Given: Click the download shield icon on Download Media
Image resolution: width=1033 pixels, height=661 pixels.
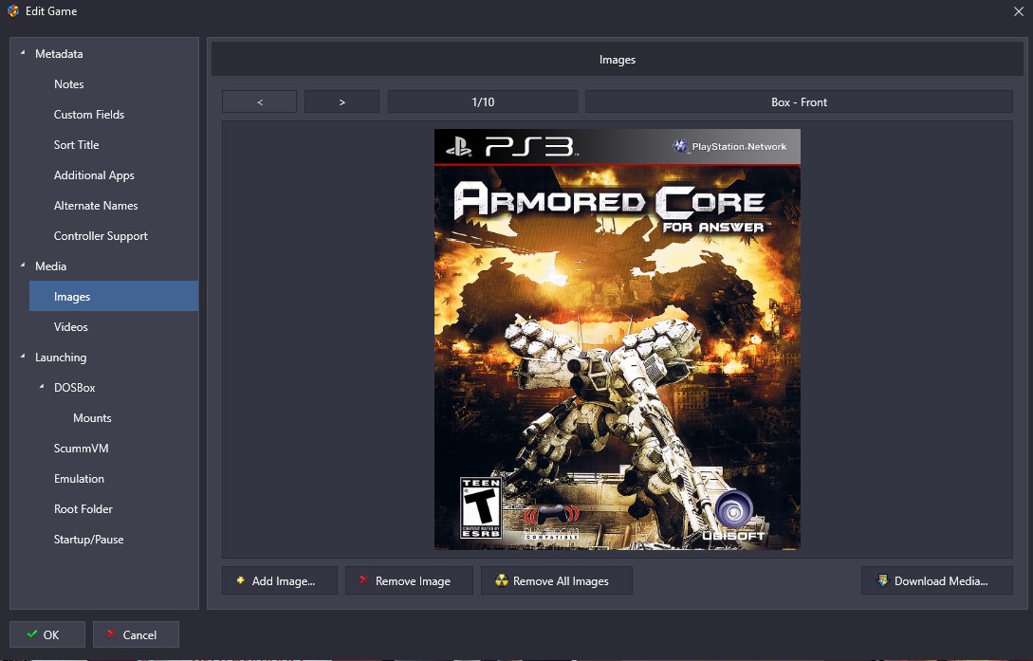Looking at the screenshot, I should pyautogui.click(x=883, y=580).
